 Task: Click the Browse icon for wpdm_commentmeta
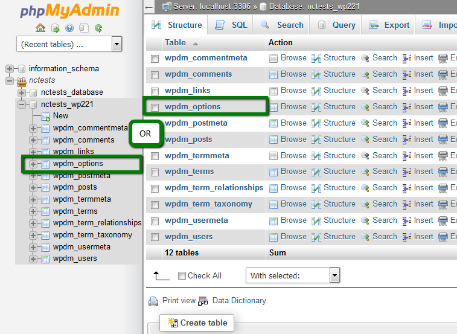[273, 59]
